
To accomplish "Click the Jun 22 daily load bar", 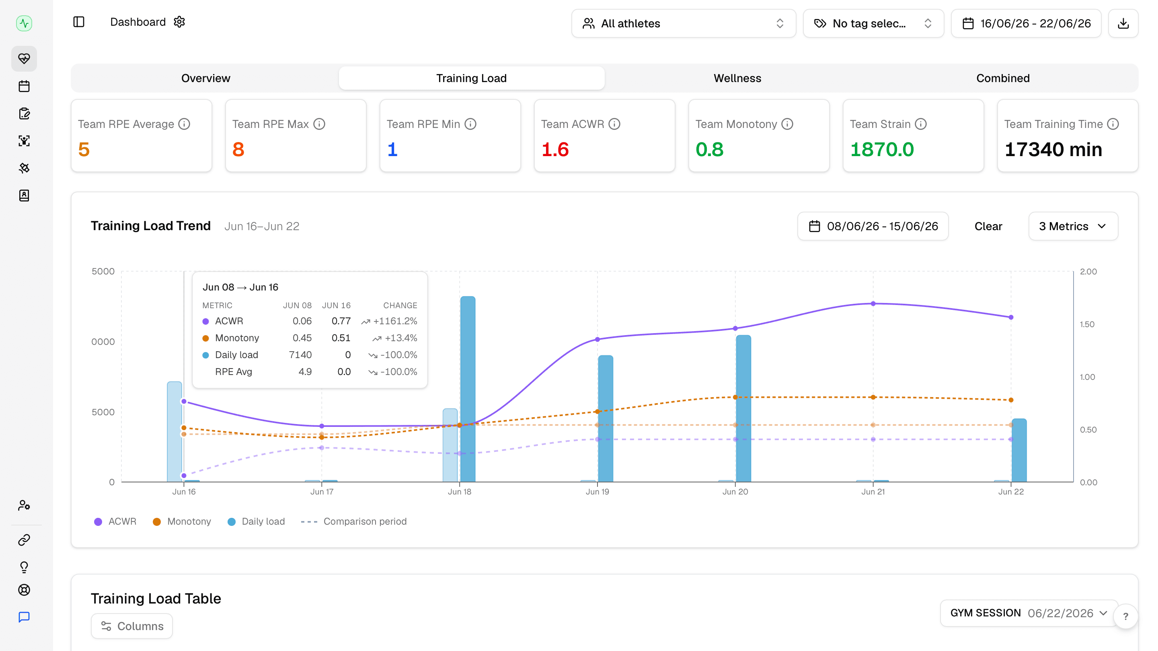I will (1019, 450).
